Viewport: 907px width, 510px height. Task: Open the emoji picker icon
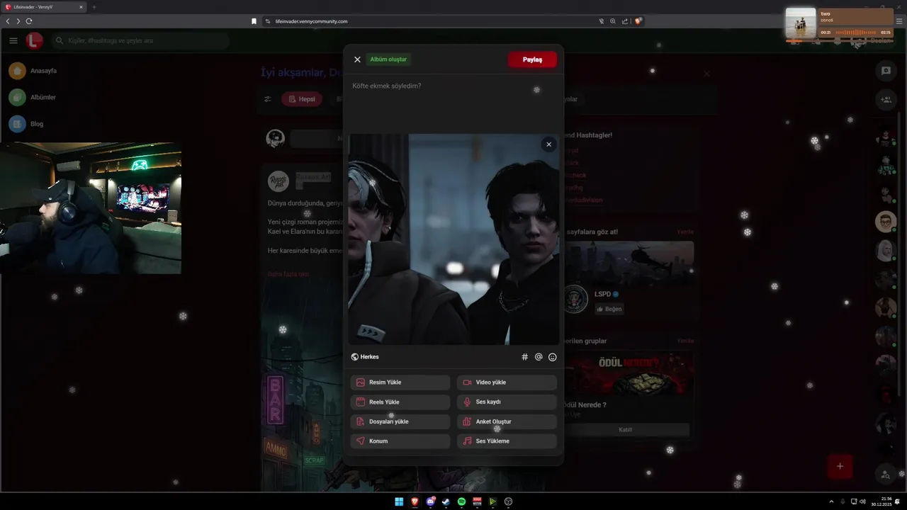tap(553, 357)
